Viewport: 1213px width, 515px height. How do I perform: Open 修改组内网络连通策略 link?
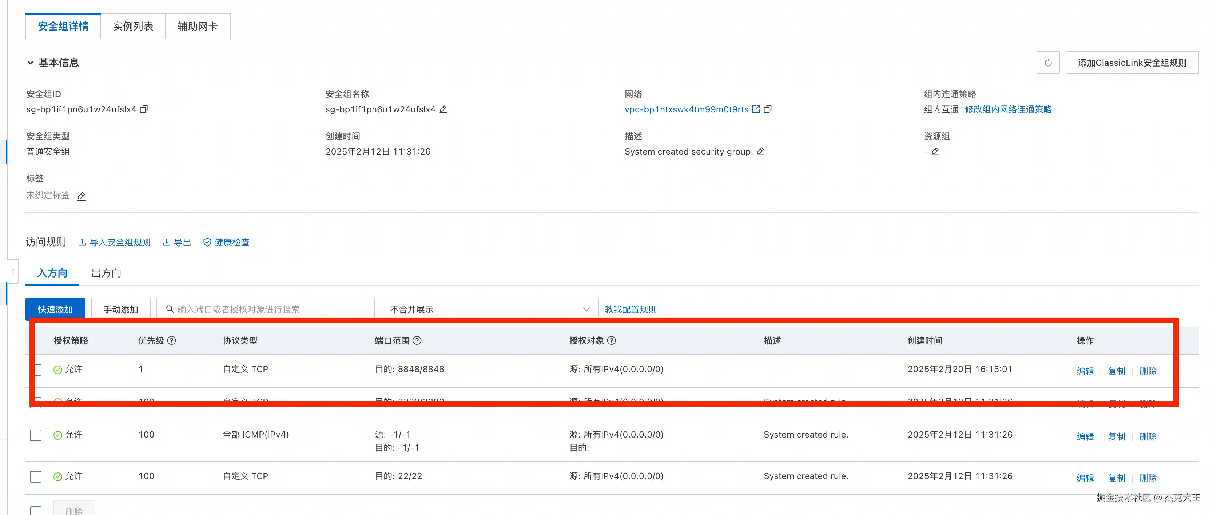tap(1008, 109)
